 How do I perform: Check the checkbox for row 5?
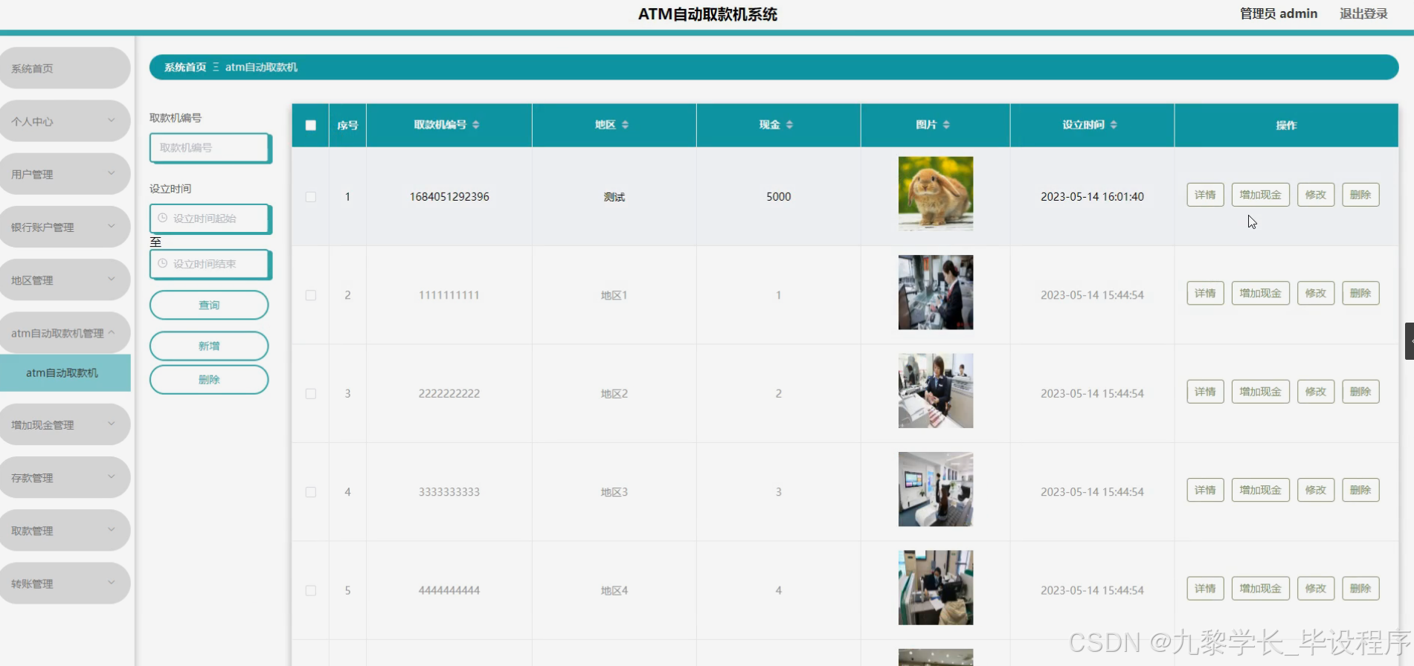[x=311, y=590]
